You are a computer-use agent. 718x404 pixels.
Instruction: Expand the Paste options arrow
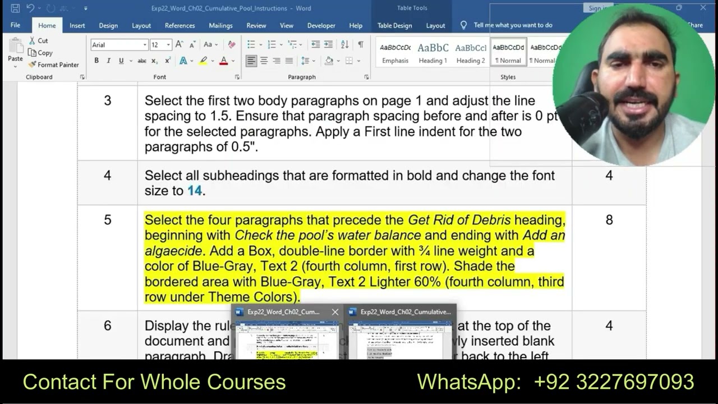click(15, 66)
